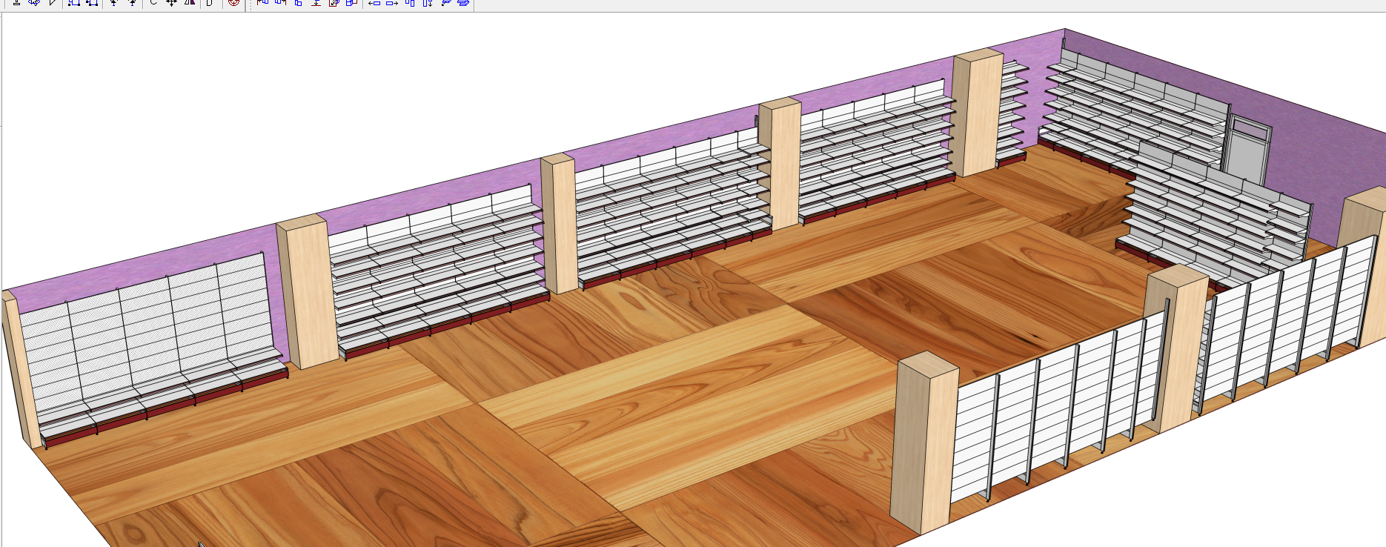This screenshot has height=547, width=1386.
Task: Click the red square scale icon
Action: coord(334,3)
